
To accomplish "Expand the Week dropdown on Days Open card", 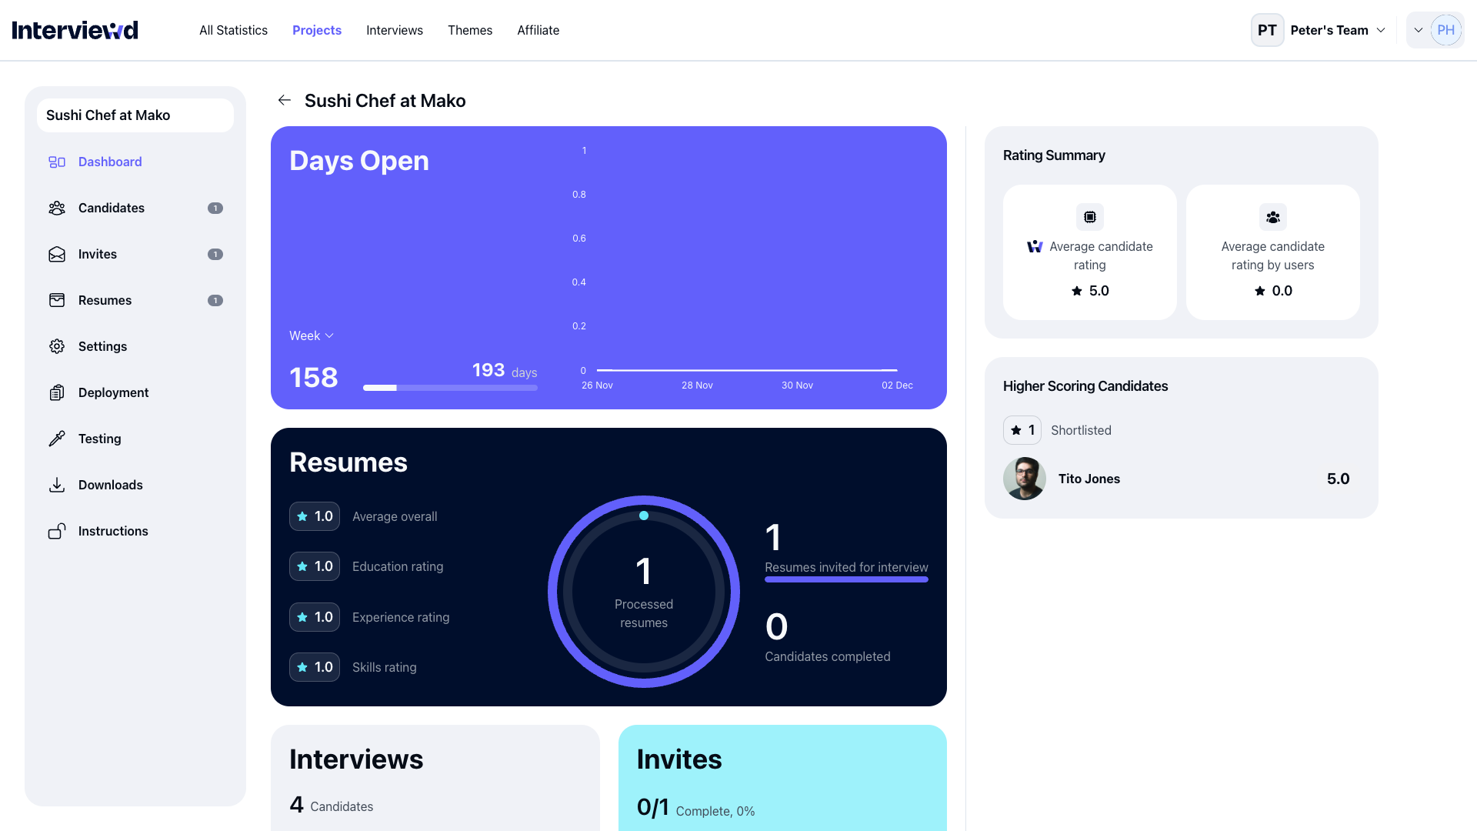I will [311, 335].
